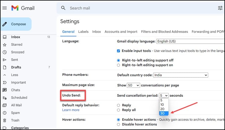Viewport: 225px width, 130px height.
Task: Follow the Learn more link
Action: click(71, 110)
